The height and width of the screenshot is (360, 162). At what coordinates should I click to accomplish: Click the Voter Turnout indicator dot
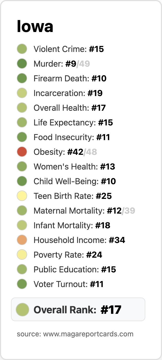coord(22,284)
